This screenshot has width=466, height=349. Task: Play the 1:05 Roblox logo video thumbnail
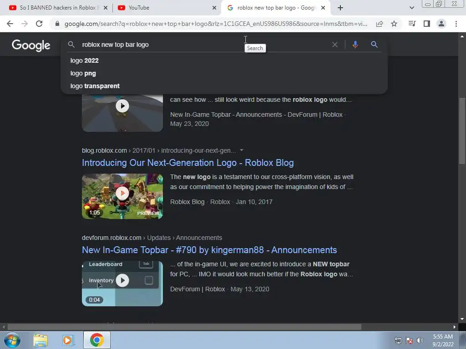[x=122, y=196]
